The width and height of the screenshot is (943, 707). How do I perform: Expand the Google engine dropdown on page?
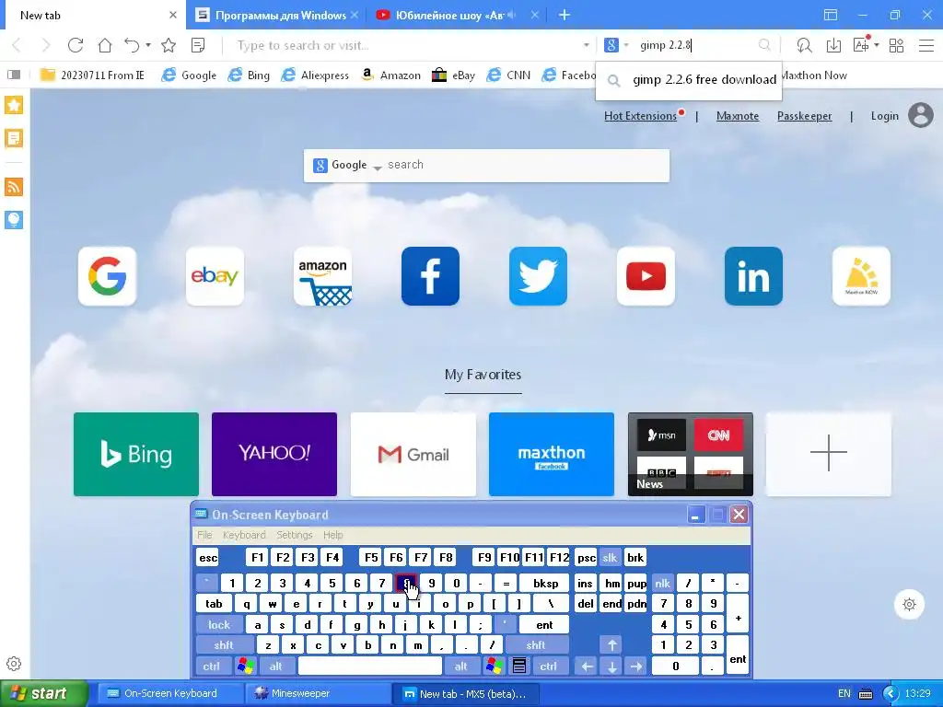coord(377,168)
